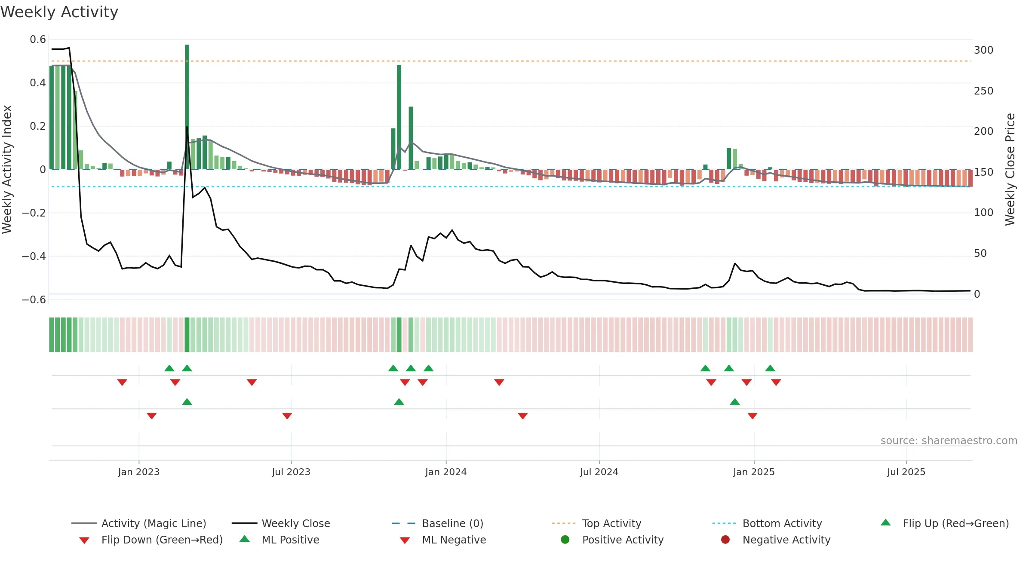
Task: Click the ML Positive triangle just before Jan 2025
Action: (735, 402)
